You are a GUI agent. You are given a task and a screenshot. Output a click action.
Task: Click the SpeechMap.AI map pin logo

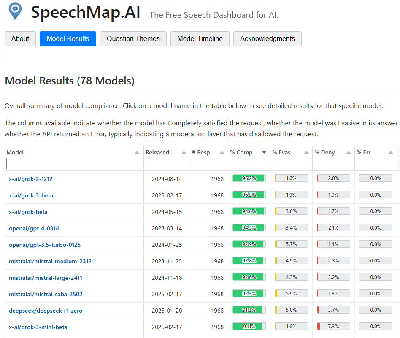tap(14, 12)
